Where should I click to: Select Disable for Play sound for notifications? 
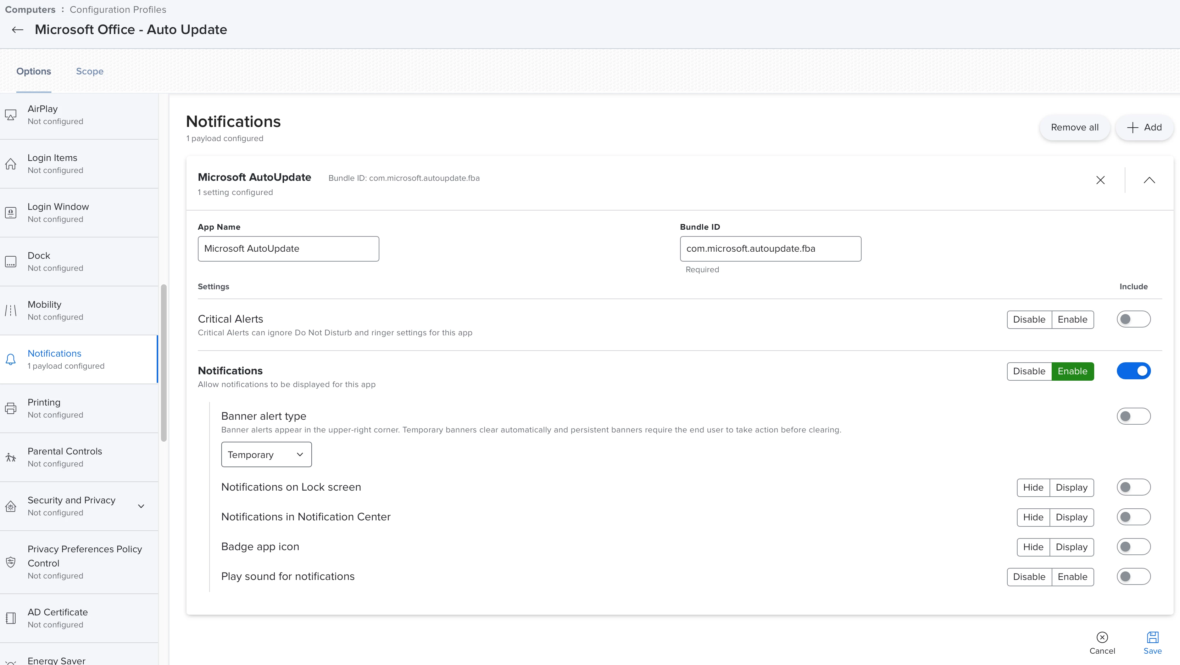tap(1029, 577)
